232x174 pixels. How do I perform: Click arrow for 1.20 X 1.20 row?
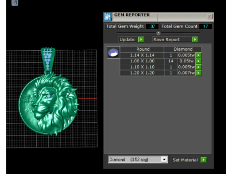198,73
